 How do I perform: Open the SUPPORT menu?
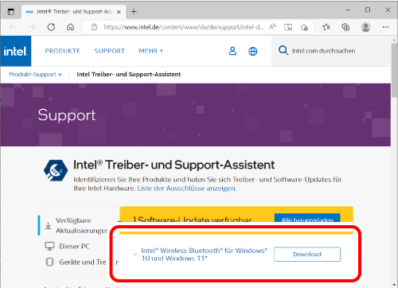(109, 51)
